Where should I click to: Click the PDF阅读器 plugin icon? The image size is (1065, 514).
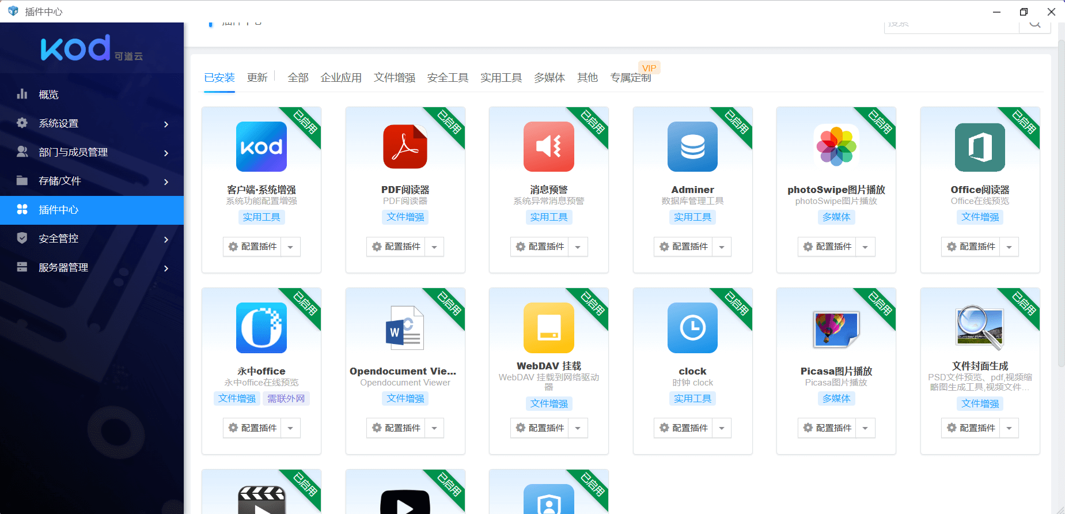click(405, 146)
